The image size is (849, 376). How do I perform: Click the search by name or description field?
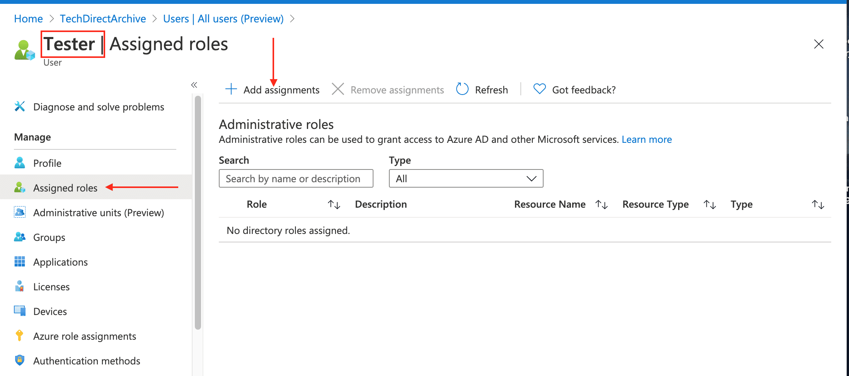(296, 179)
